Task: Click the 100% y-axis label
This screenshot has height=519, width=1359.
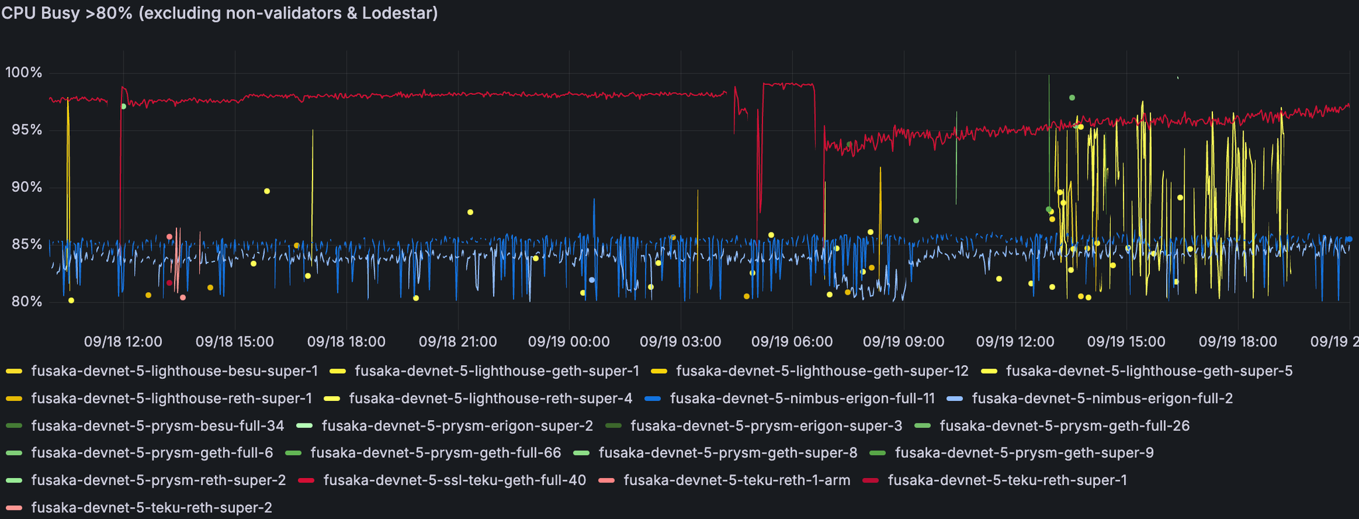Action: coord(23,72)
